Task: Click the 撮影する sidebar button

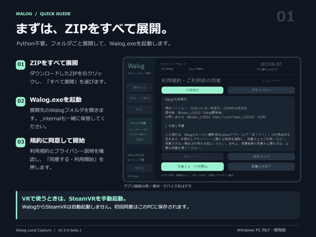Action: 139,87
